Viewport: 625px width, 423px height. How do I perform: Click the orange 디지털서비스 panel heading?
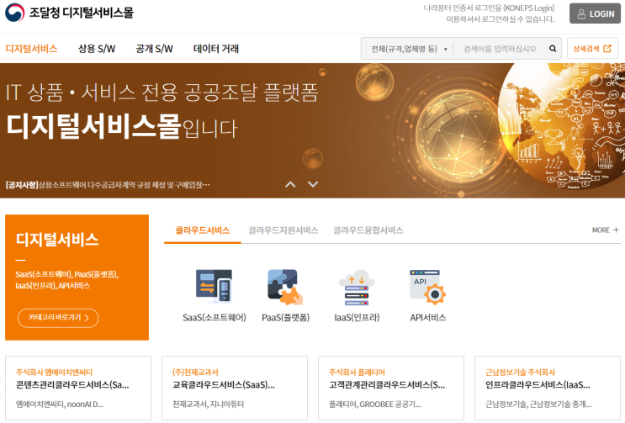57,240
